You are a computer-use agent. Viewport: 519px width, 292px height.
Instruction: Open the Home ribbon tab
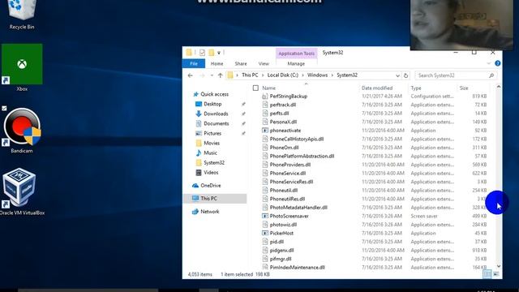(x=217, y=63)
